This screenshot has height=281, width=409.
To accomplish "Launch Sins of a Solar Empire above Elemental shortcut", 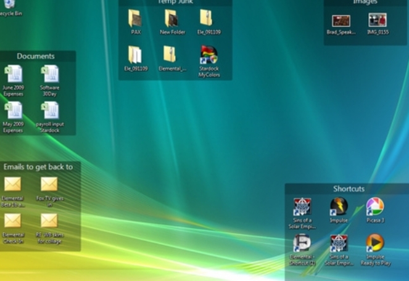I will point(302,206).
